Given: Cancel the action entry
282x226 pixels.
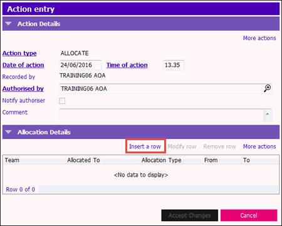Looking at the screenshot, I should click(249, 215).
